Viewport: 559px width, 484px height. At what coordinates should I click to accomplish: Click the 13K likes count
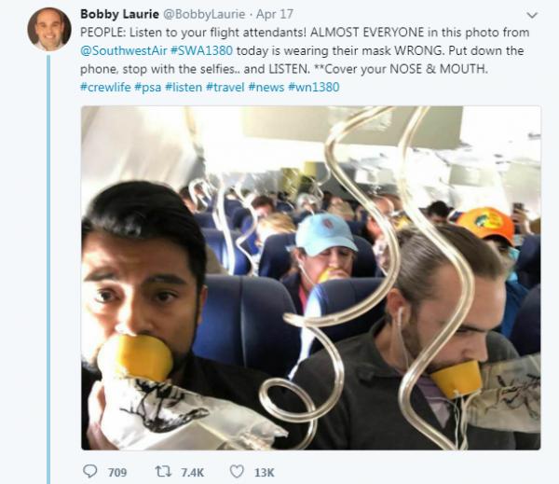[x=264, y=473]
